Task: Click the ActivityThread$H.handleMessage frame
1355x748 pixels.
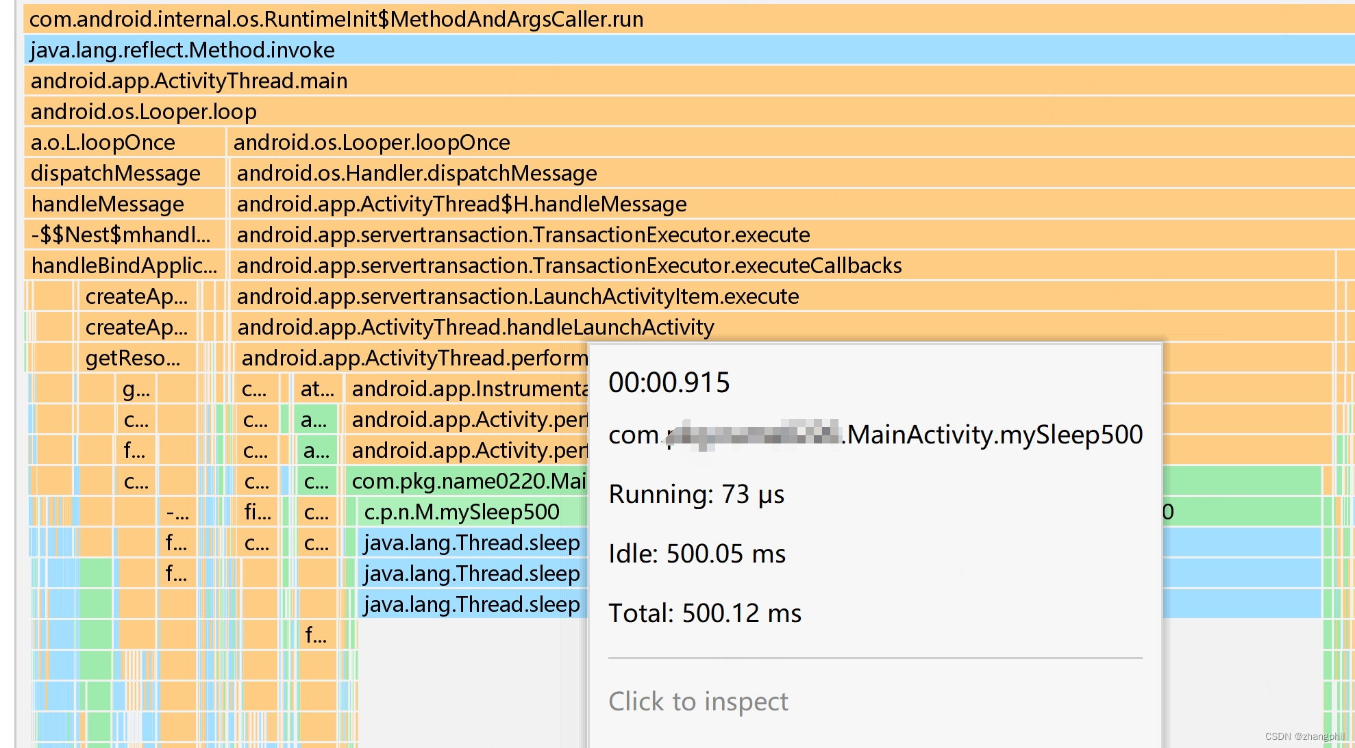Action: 459,203
